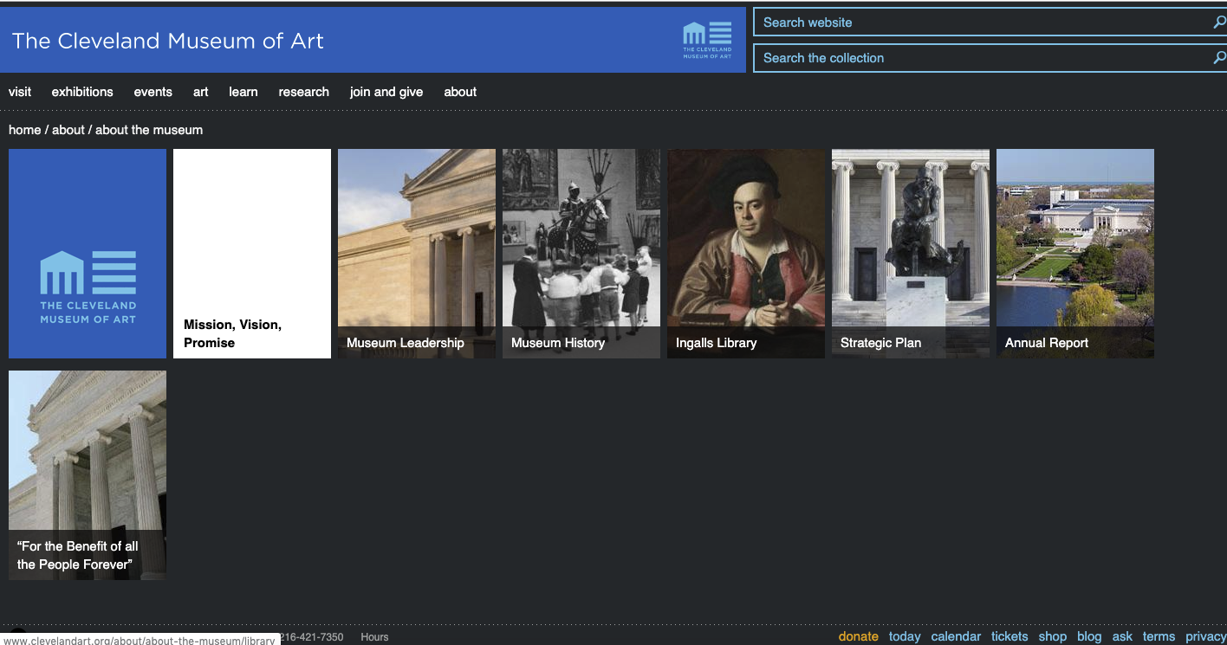Open the Strategic Plan tile
The image size is (1227, 645).
click(911, 254)
